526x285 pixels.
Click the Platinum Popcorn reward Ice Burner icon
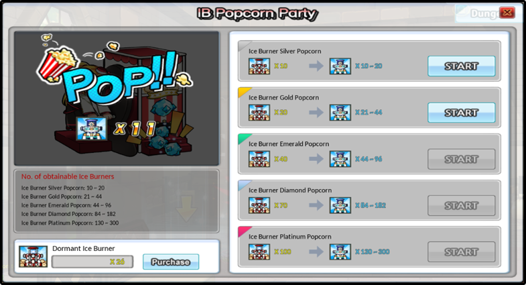click(340, 251)
